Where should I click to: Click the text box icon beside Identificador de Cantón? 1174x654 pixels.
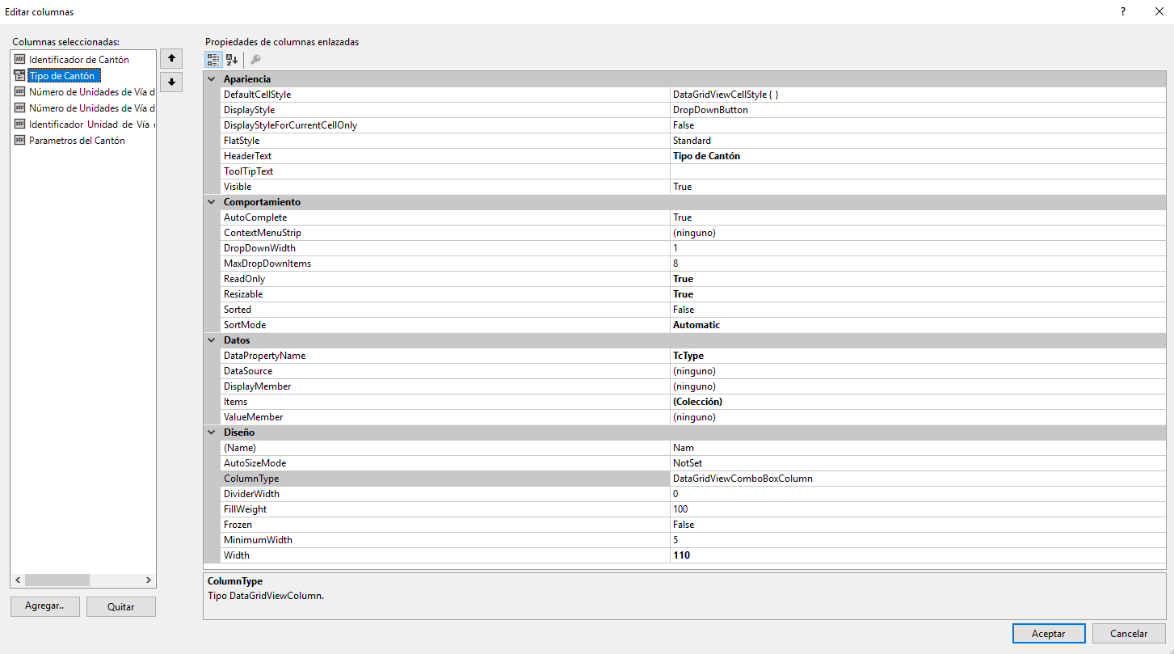pos(20,59)
